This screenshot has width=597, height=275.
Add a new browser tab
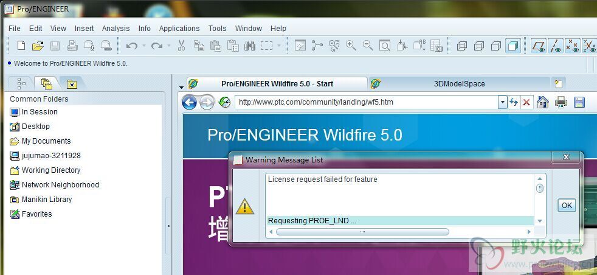click(x=559, y=84)
